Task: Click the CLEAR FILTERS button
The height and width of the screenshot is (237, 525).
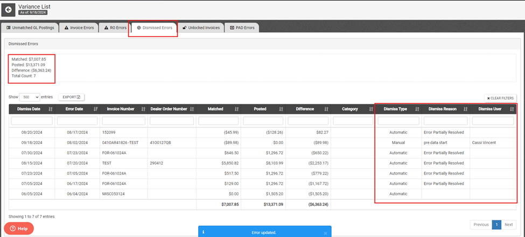Action: point(500,98)
